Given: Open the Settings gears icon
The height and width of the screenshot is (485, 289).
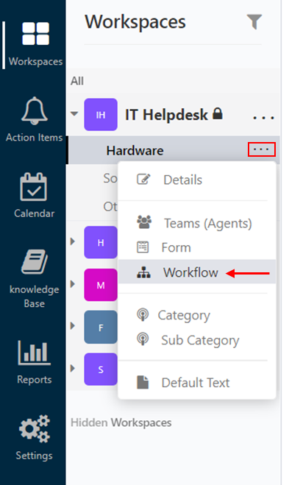Looking at the screenshot, I should pyautogui.click(x=35, y=428).
